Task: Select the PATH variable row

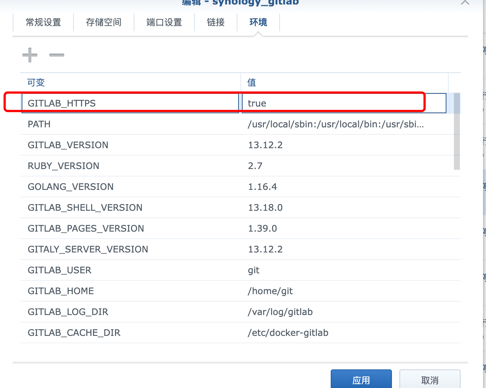Action: point(240,124)
